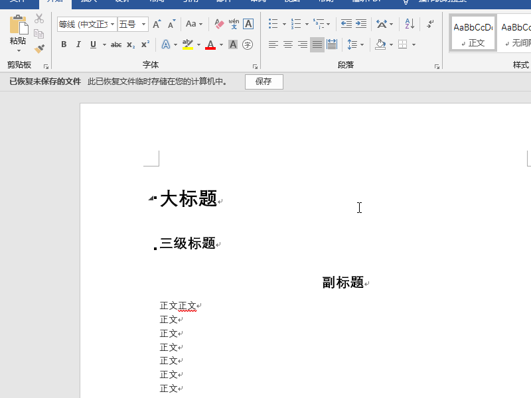Open the borders dropdown arrow

[414, 44]
